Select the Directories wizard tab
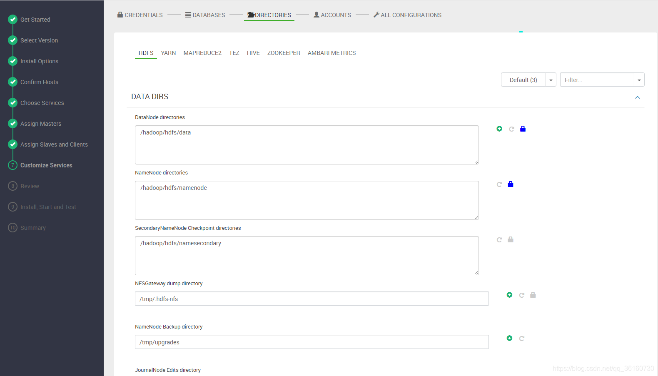This screenshot has height=376, width=658. click(x=269, y=15)
